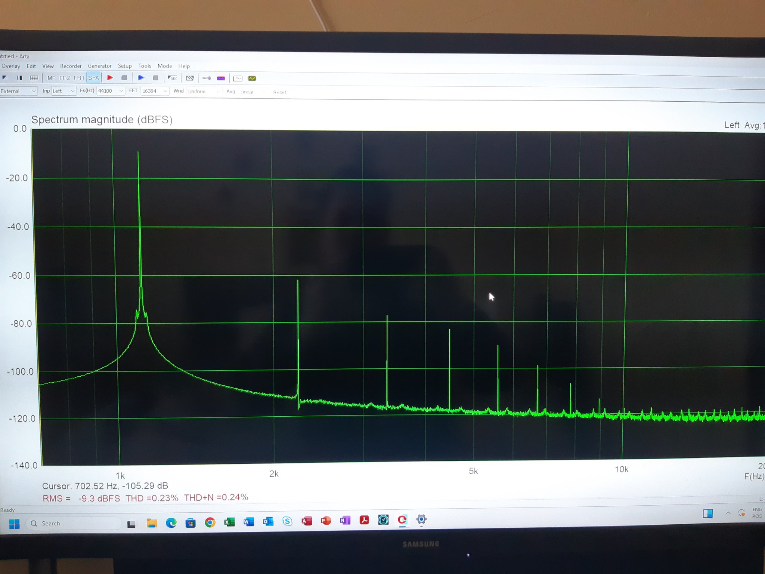
Task: Click the Cursor readout text 702.52 Hz
Action: point(105,486)
